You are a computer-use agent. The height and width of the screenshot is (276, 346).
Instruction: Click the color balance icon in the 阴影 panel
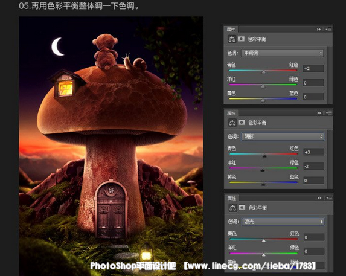pyautogui.click(x=232, y=123)
